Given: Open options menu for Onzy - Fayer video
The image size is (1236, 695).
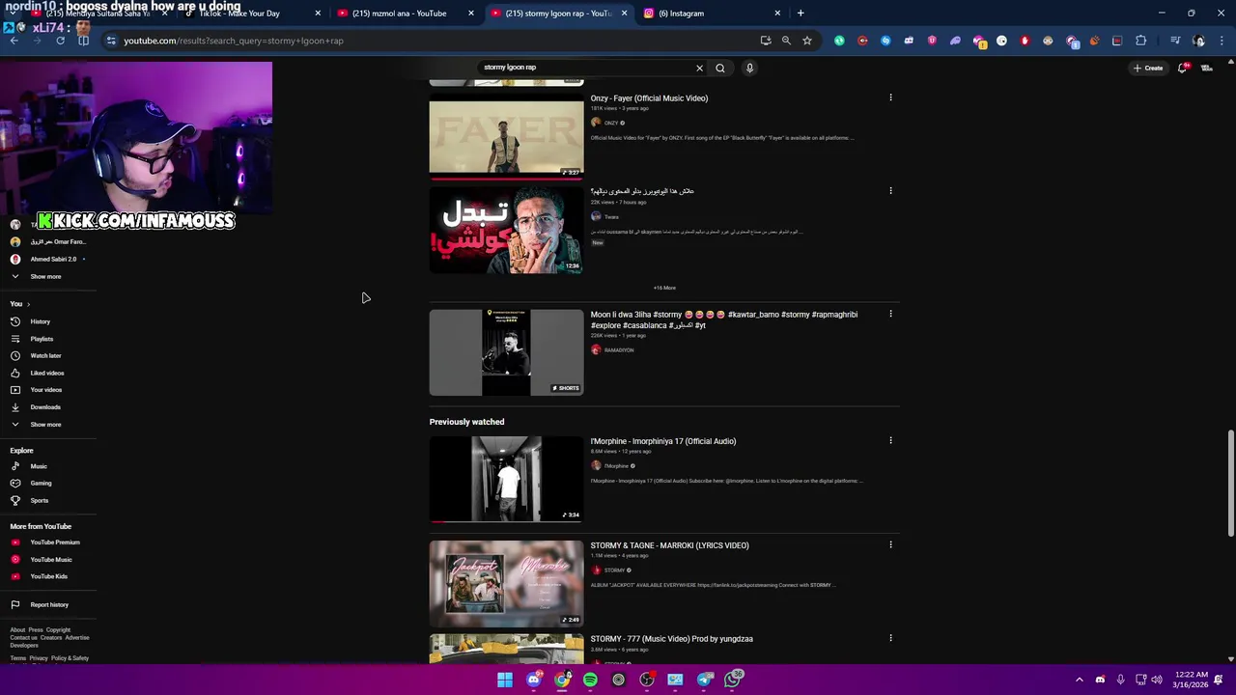Looking at the screenshot, I should 890,97.
